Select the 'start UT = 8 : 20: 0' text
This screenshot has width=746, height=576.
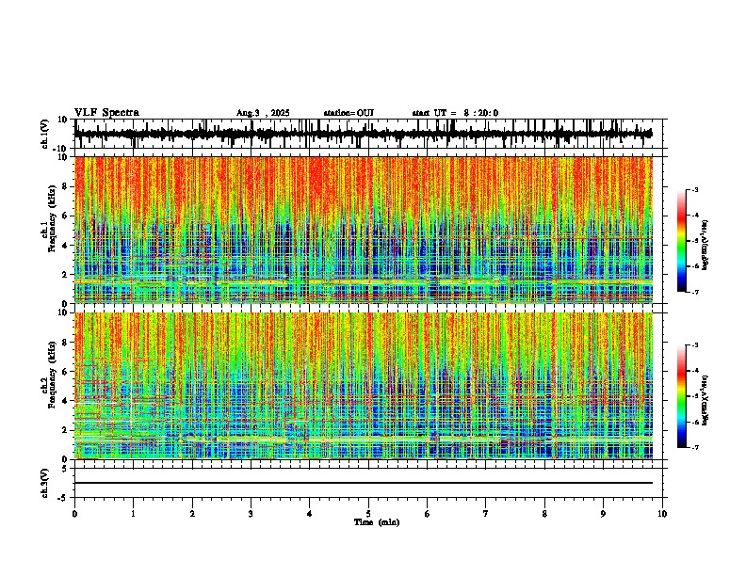455,113
